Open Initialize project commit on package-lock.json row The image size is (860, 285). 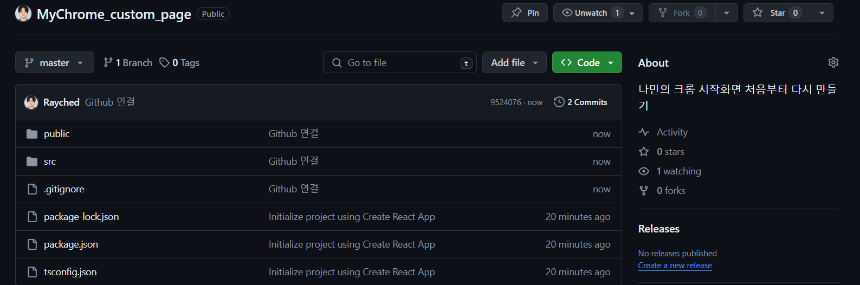(x=352, y=217)
